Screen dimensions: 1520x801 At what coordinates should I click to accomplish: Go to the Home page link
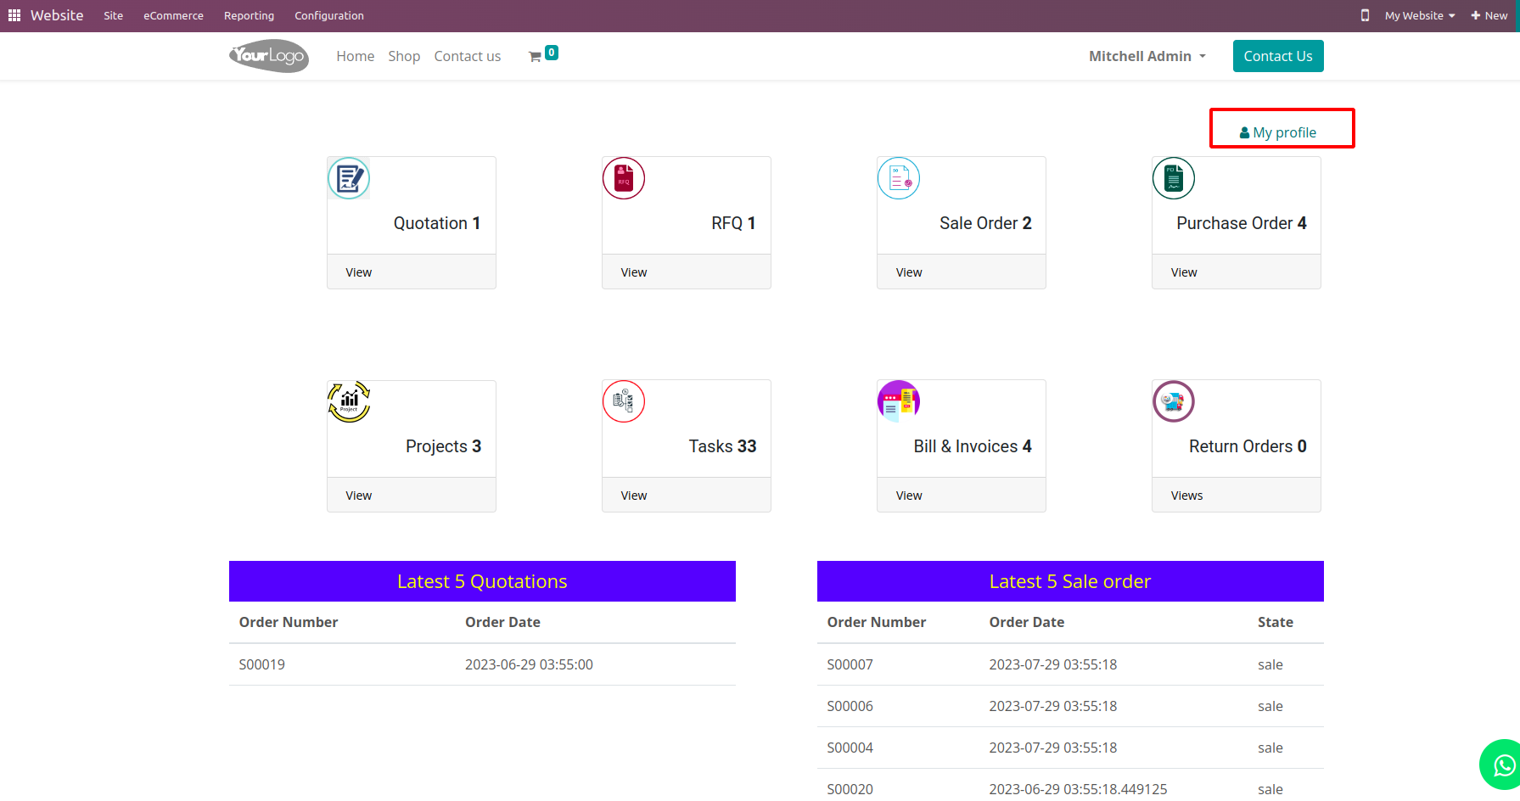coord(355,56)
